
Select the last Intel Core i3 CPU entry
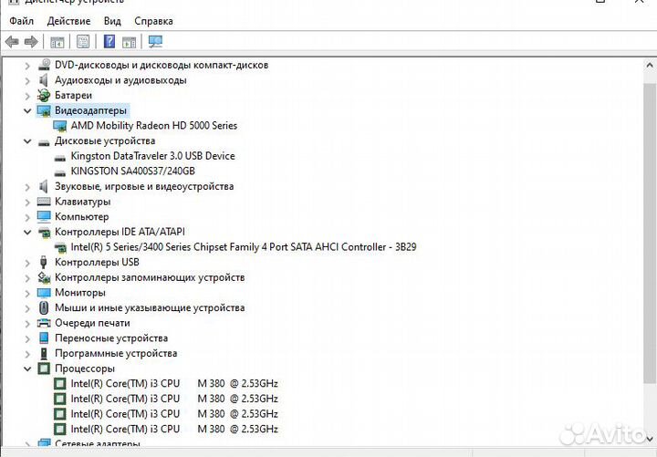click(174, 429)
